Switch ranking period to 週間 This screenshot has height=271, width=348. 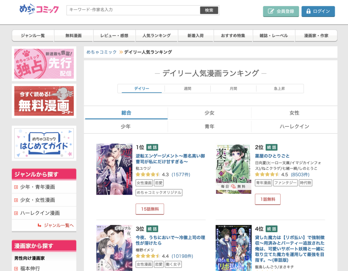click(x=188, y=89)
